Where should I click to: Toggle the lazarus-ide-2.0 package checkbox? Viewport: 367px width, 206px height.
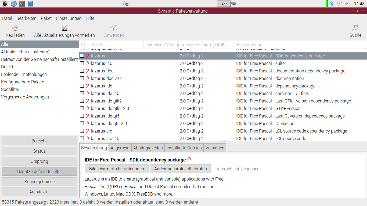pyautogui.click(x=82, y=93)
